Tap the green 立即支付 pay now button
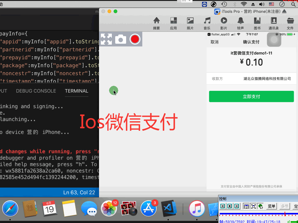This screenshot has height=223, width=298. (251, 97)
